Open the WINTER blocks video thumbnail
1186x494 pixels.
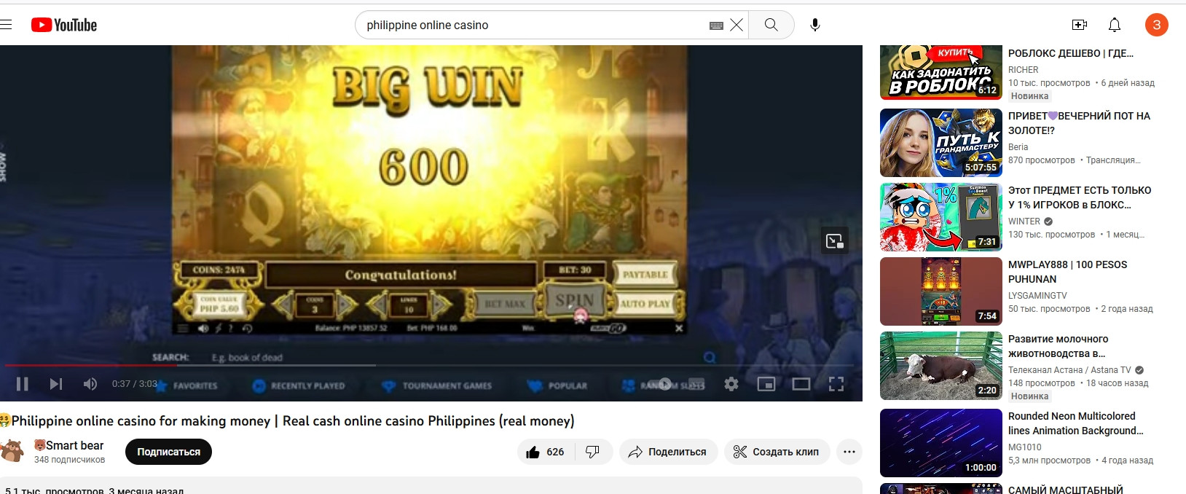[941, 217]
